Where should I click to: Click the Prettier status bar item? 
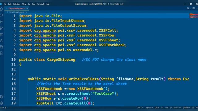(186, 108)
